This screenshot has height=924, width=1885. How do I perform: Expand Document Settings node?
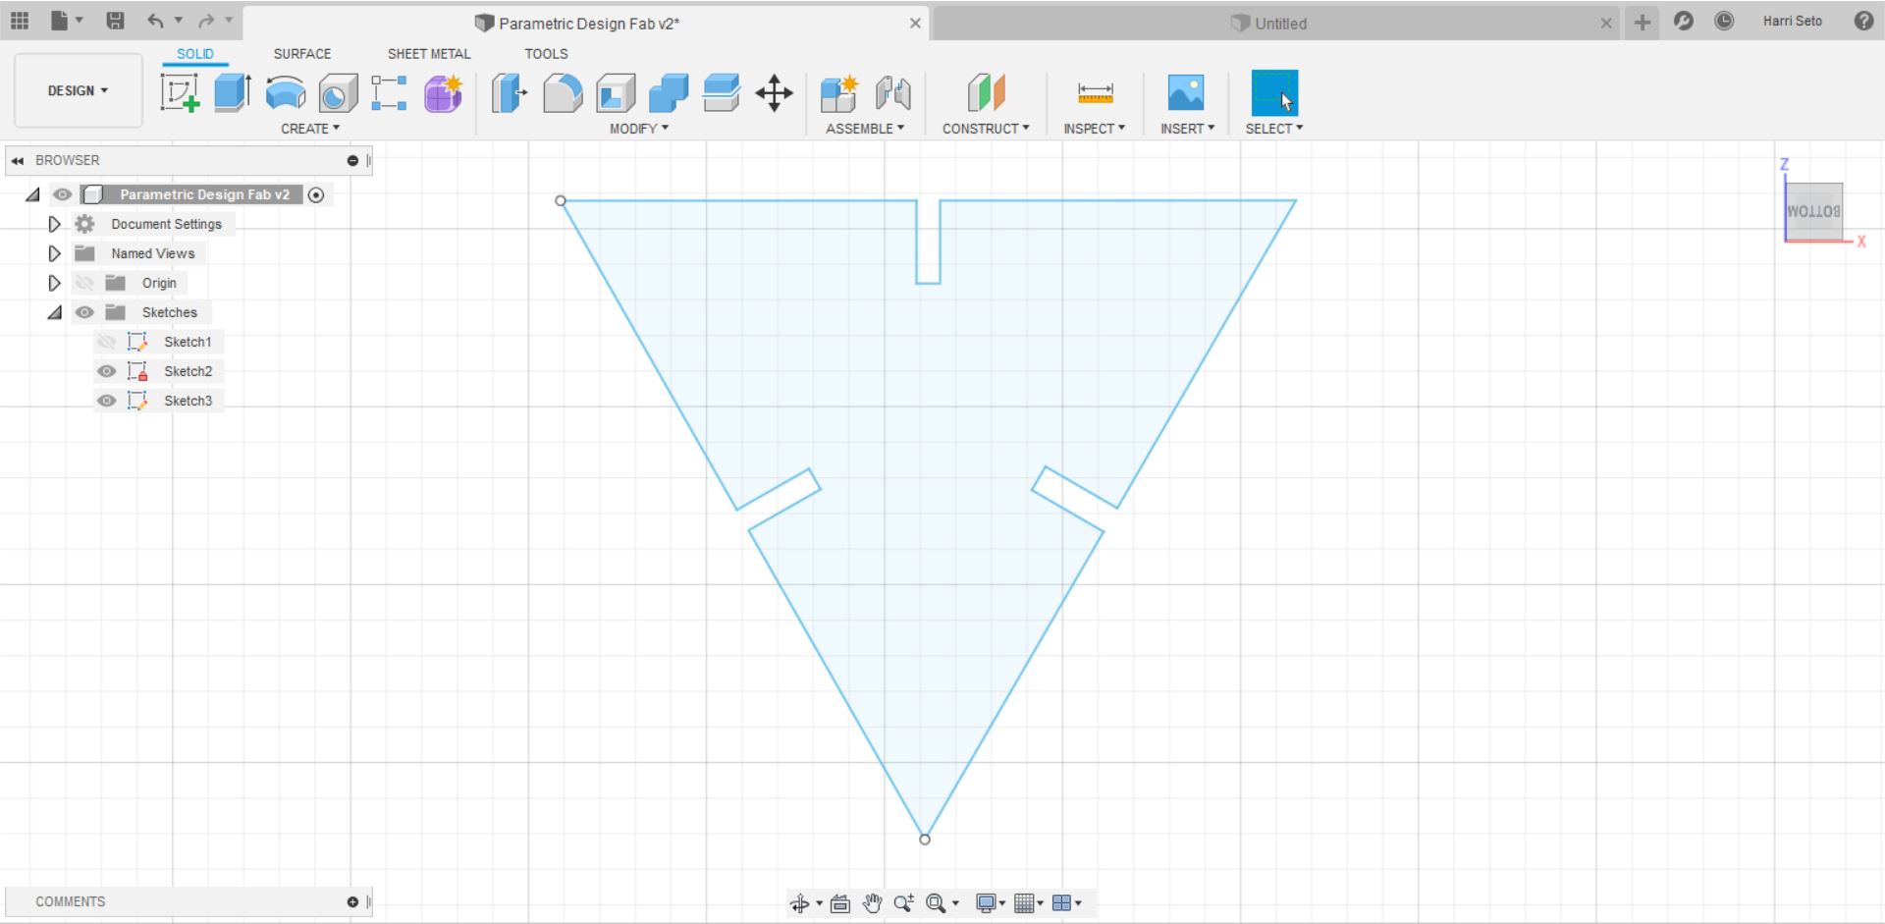pos(55,224)
